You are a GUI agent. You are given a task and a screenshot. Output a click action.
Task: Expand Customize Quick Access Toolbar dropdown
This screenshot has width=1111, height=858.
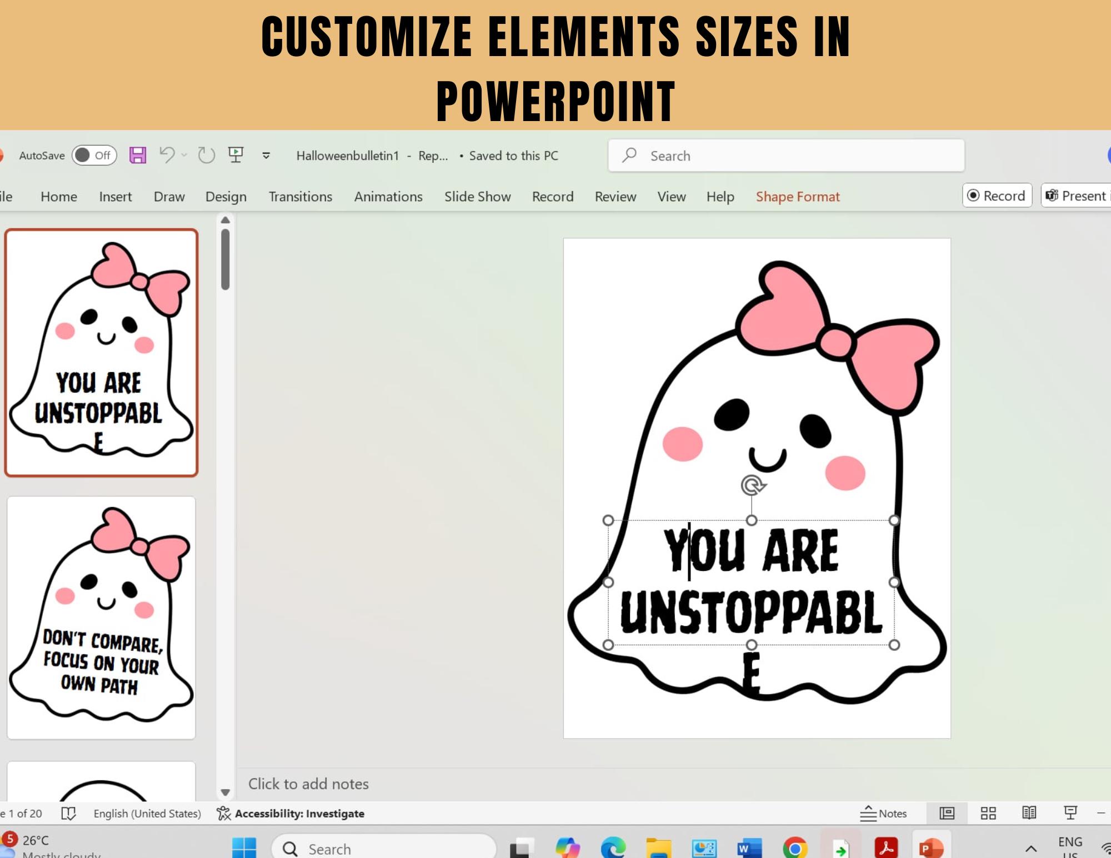point(266,155)
